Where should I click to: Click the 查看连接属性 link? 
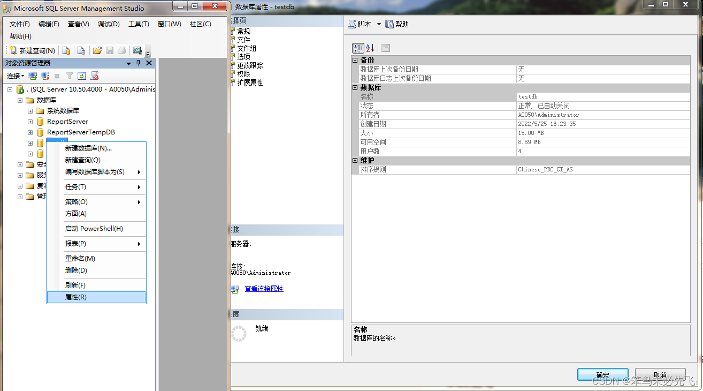click(264, 289)
